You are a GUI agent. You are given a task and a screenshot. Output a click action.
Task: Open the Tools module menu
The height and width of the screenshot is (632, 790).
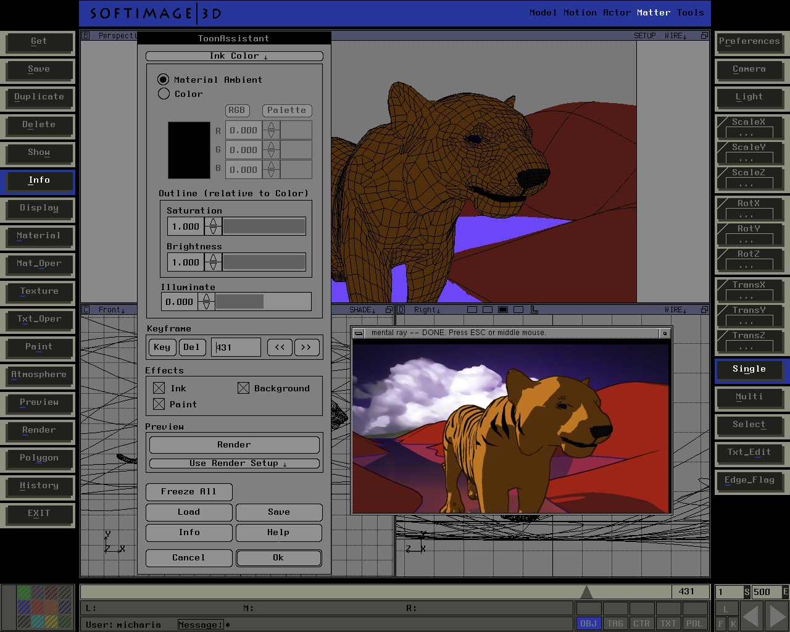coord(690,12)
